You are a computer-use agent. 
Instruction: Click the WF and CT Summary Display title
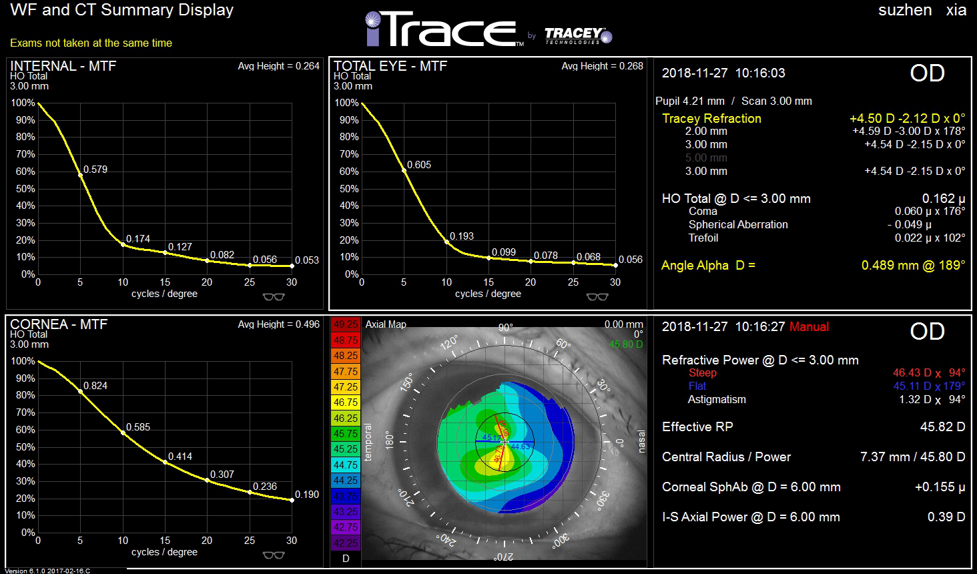(x=122, y=10)
